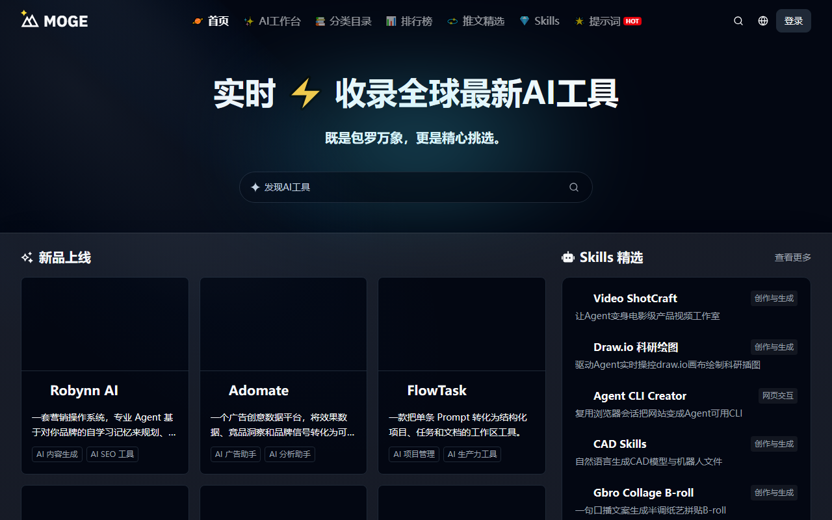This screenshot has height=520, width=832.
Task: Click the star icon beside 提示词
Action: [x=579, y=21]
